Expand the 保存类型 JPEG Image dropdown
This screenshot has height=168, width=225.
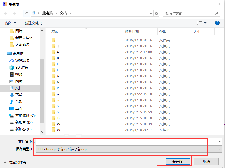220,149
